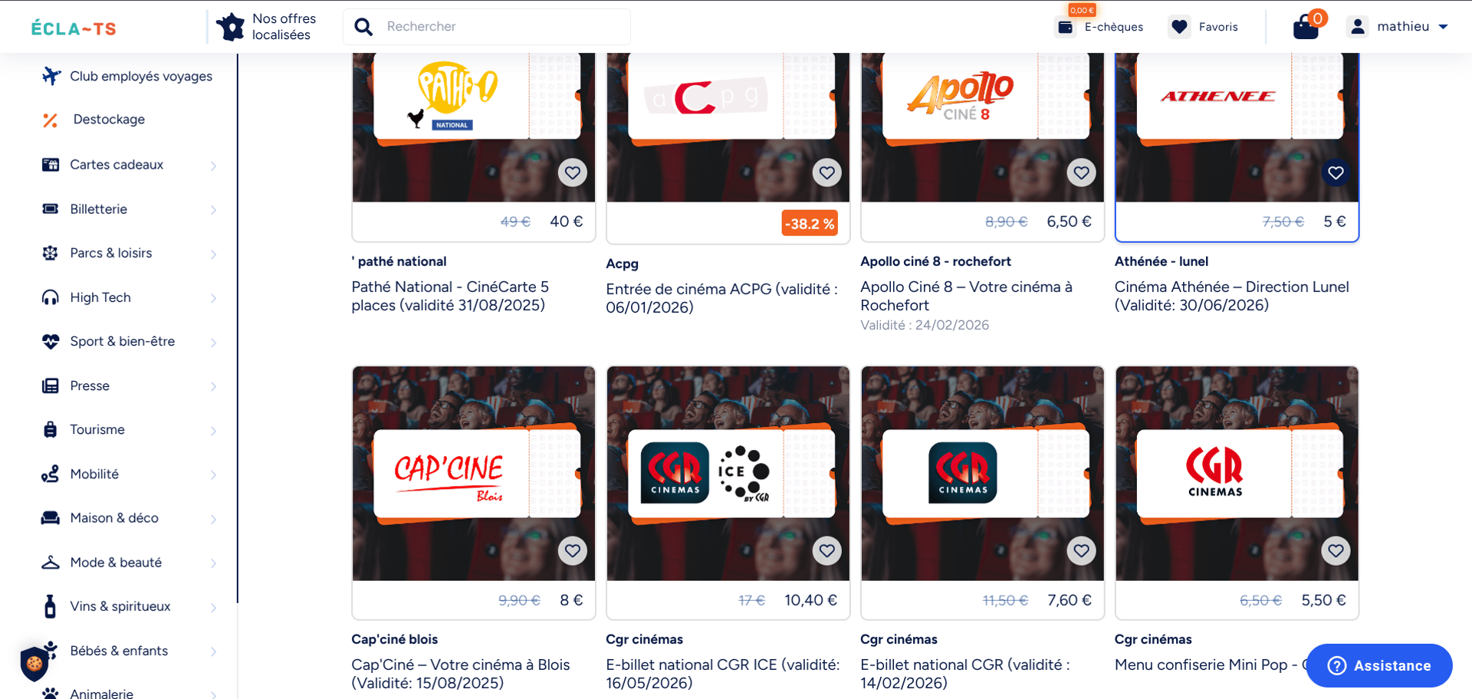Open Favoris heart icon in header
Viewport: 1472px width, 699px height.
[1179, 27]
